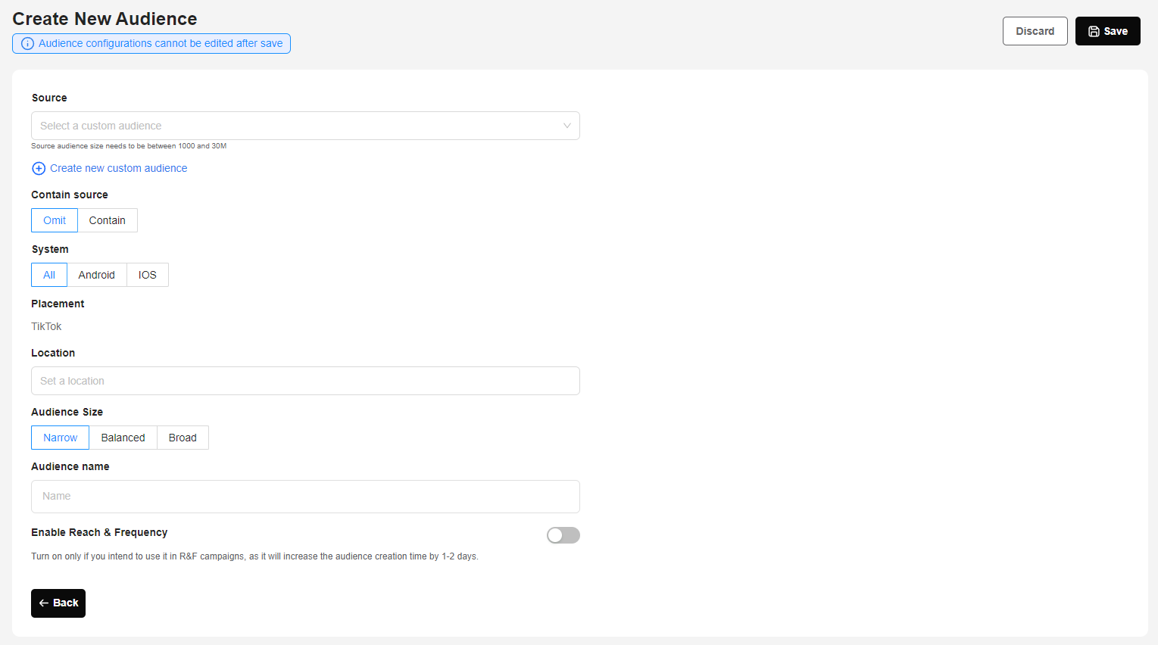Choose All under System
1158x645 pixels.
click(49, 275)
